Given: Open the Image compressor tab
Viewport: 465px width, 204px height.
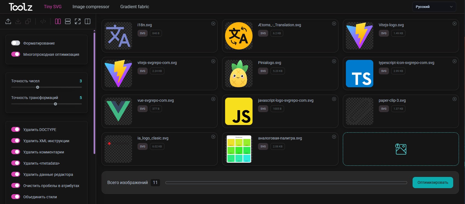Looking at the screenshot, I should click(91, 7).
